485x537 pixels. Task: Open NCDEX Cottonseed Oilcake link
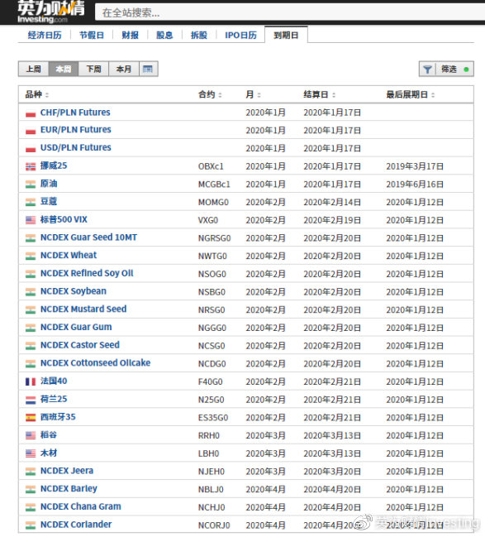(x=95, y=362)
